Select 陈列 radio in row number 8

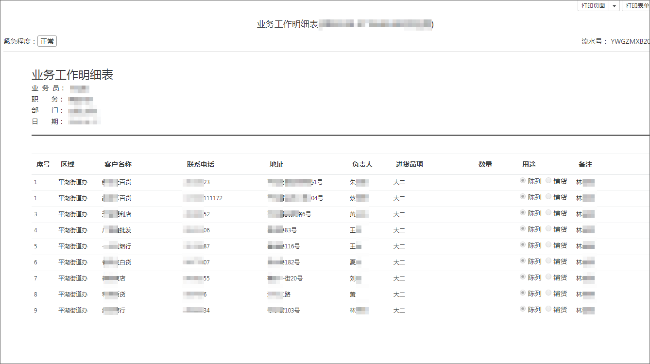(523, 293)
